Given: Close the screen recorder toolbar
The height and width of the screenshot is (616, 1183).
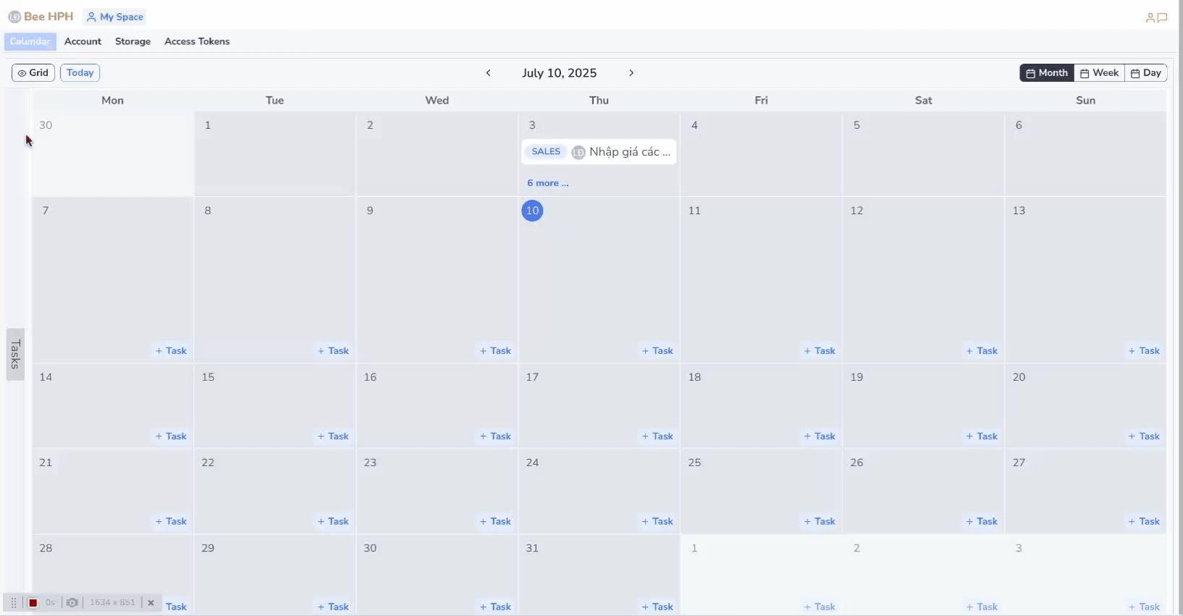Looking at the screenshot, I should pos(151,603).
